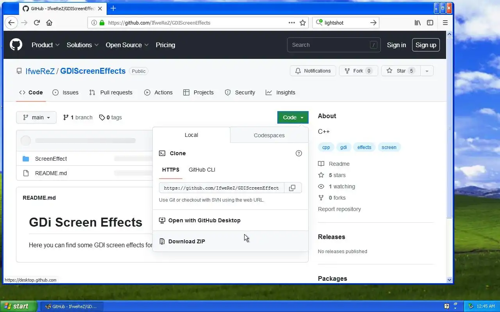Click the ScreenEffect folder icon
This screenshot has width=500, height=312.
26,159
